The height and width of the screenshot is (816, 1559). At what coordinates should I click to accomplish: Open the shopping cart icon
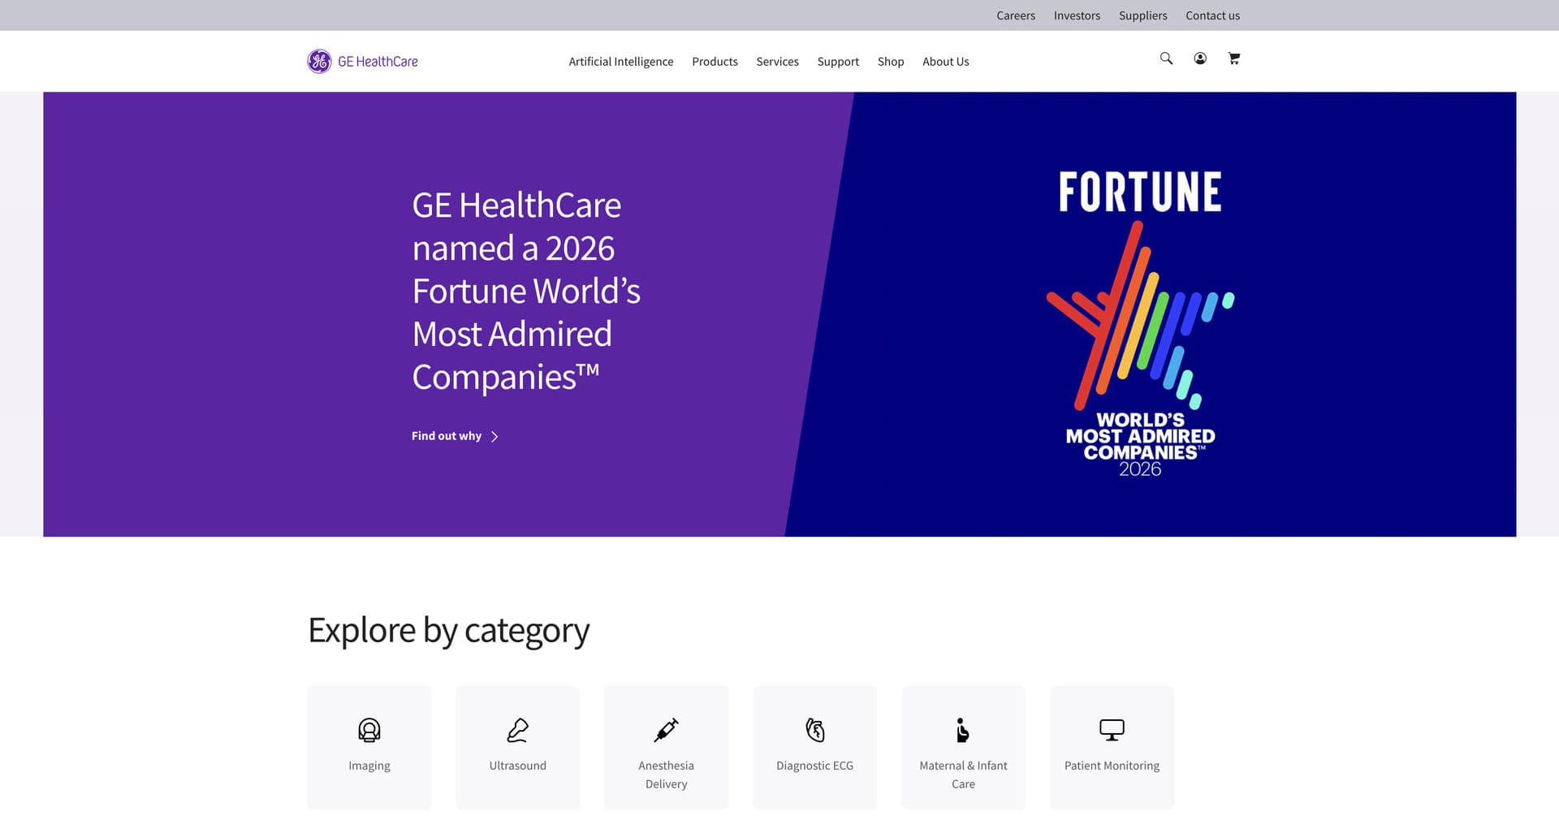tap(1233, 58)
